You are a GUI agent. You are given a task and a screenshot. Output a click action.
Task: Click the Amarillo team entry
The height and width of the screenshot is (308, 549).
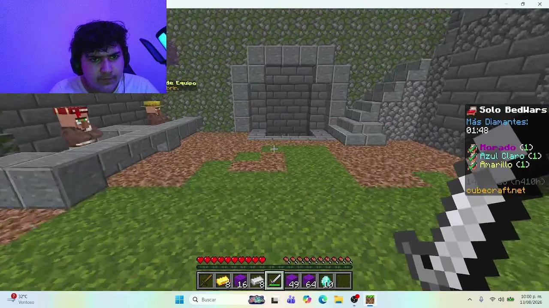pyautogui.click(x=504, y=165)
